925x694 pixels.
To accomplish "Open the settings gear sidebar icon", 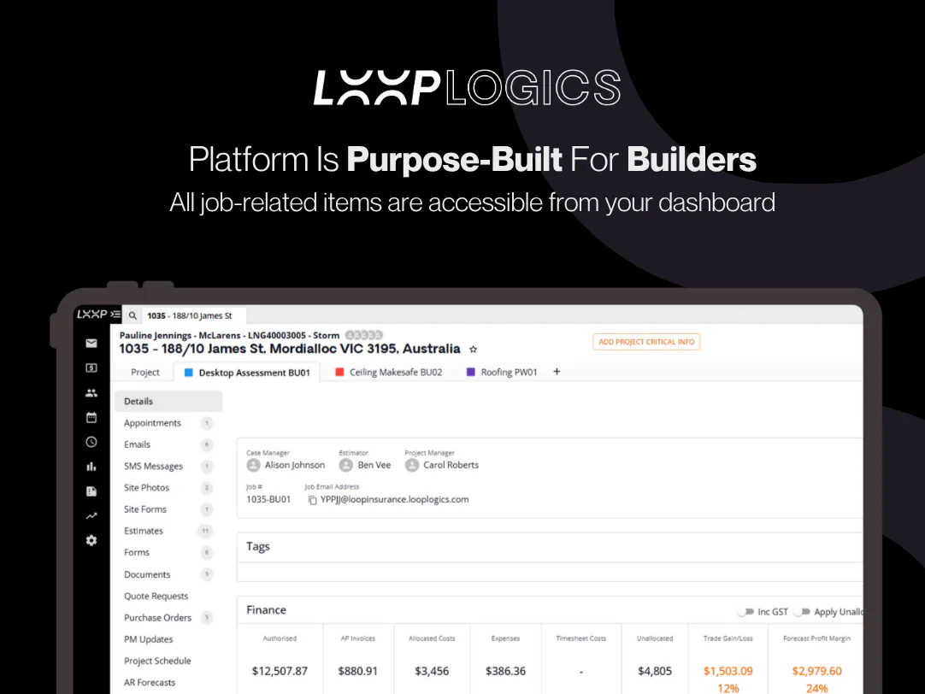I will point(91,540).
